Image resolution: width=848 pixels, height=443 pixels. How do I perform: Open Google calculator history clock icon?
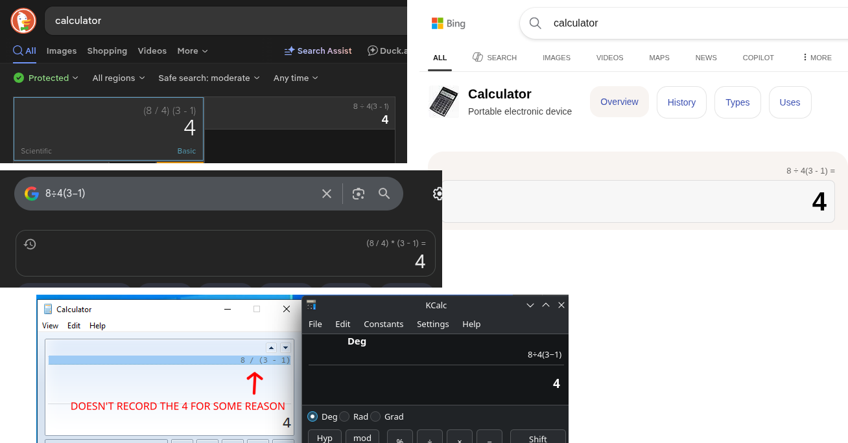point(30,244)
